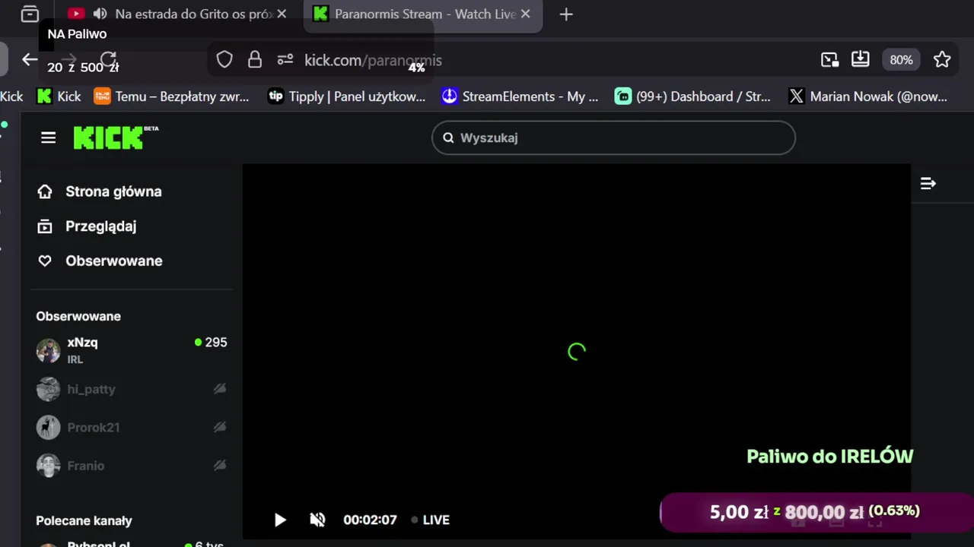The height and width of the screenshot is (547, 974).
Task: Click the tracking protection shield icon
Action: pos(224,60)
